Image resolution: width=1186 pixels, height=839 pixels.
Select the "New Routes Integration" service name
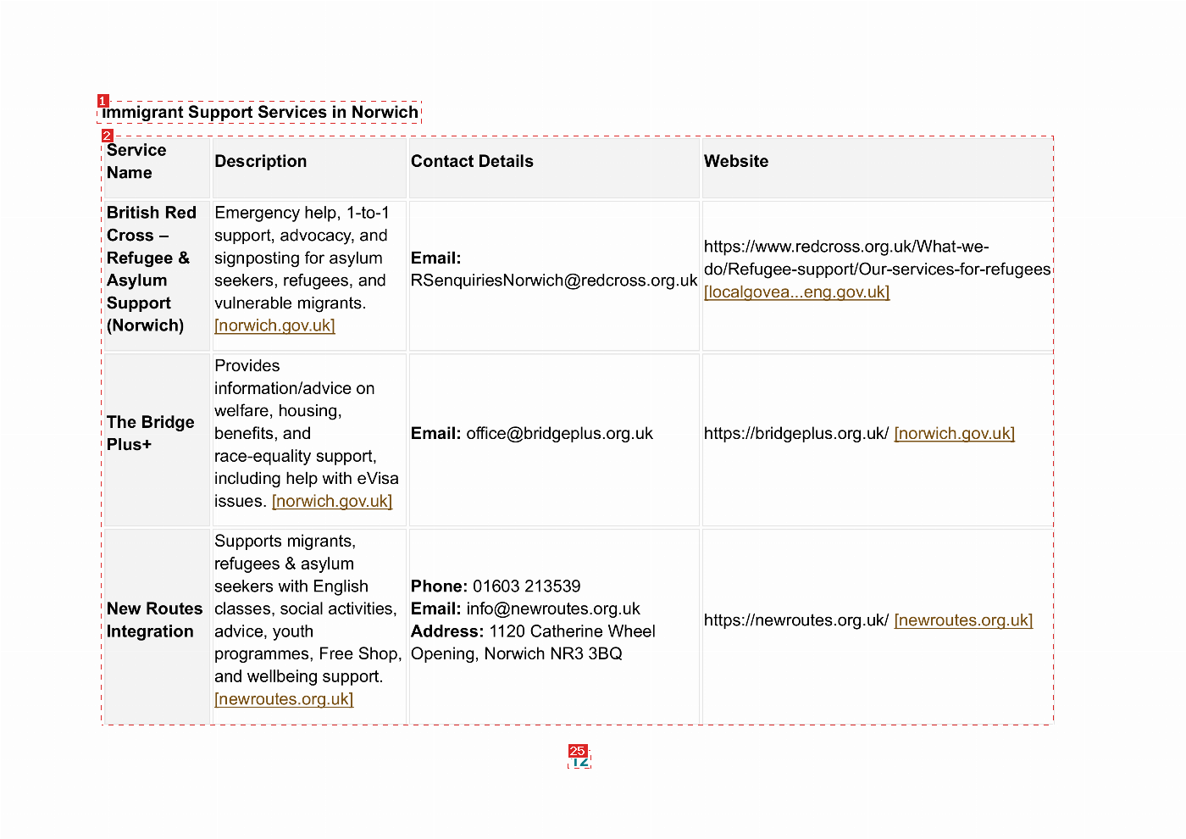click(x=155, y=620)
